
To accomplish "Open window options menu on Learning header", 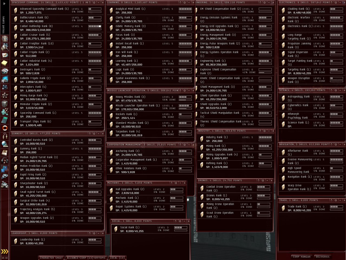I will 180,2.
